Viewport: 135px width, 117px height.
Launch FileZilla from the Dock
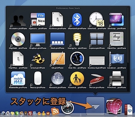[30, 113]
